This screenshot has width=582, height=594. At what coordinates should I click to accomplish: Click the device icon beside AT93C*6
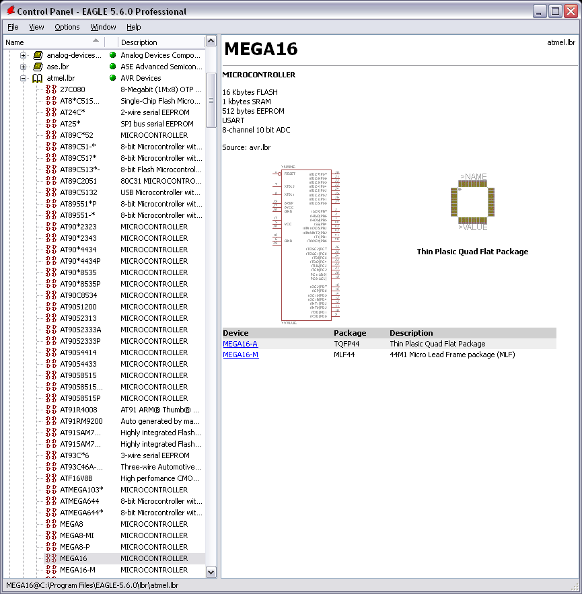tap(50, 455)
